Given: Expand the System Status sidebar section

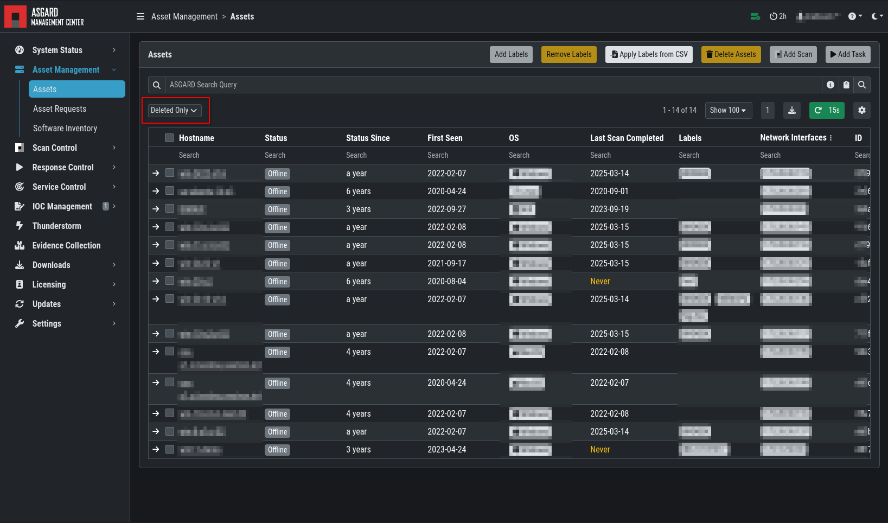Looking at the screenshot, I should pyautogui.click(x=65, y=50).
